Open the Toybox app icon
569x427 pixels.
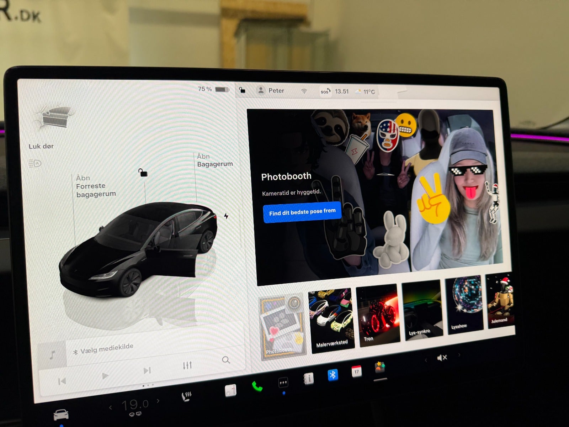click(x=380, y=367)
